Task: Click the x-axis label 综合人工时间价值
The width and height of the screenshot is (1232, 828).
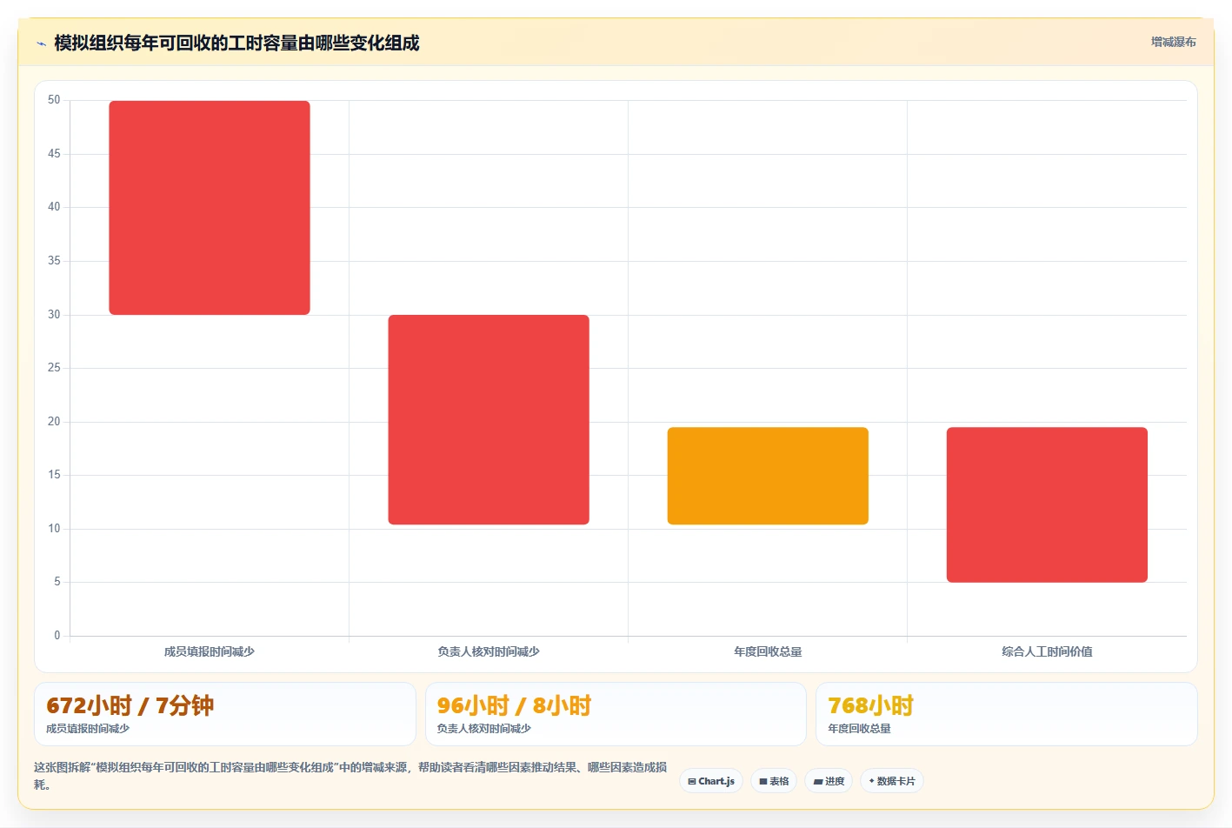Action: [1047, 651]
